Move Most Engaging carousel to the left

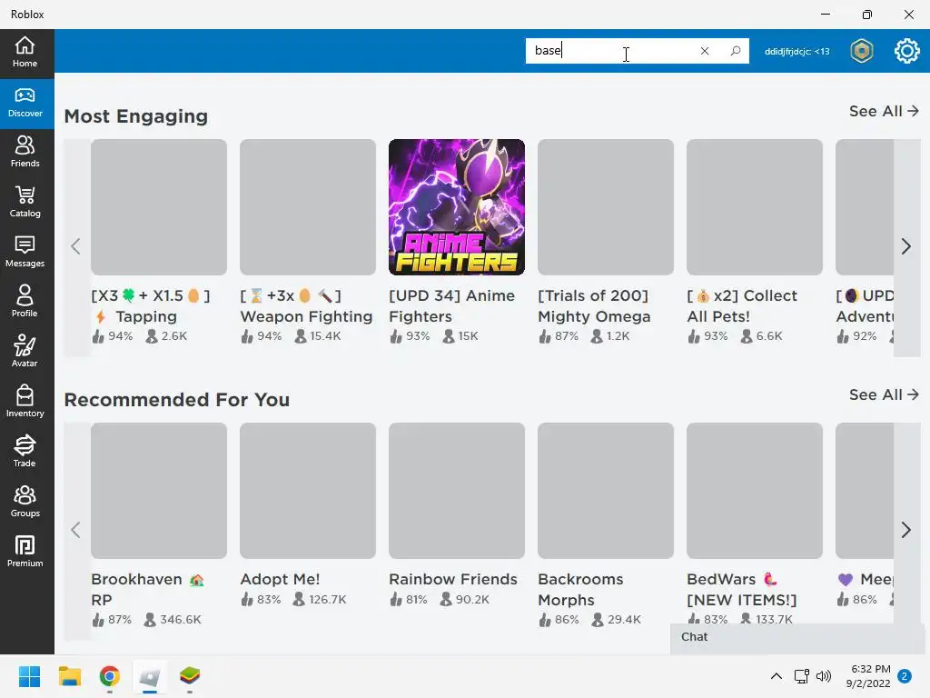76,247
